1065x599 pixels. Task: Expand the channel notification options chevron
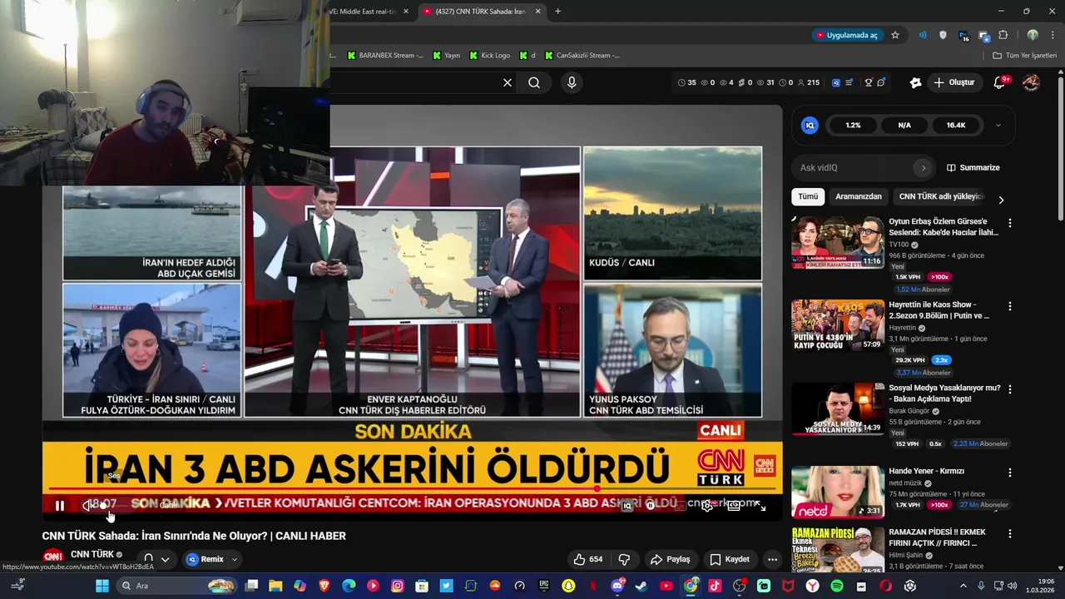pos(165,559)
